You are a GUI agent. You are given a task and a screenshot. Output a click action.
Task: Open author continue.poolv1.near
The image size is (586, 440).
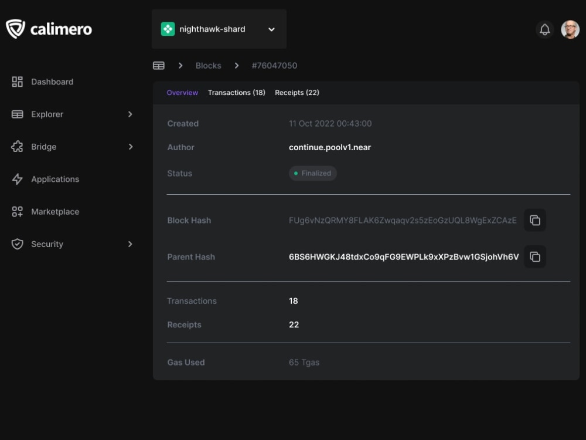click(329, 147)
